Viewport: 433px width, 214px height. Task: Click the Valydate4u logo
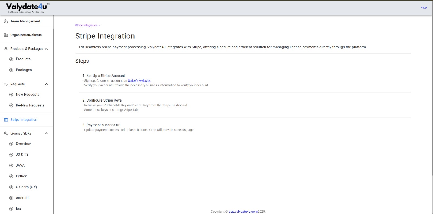pos(28,8)
